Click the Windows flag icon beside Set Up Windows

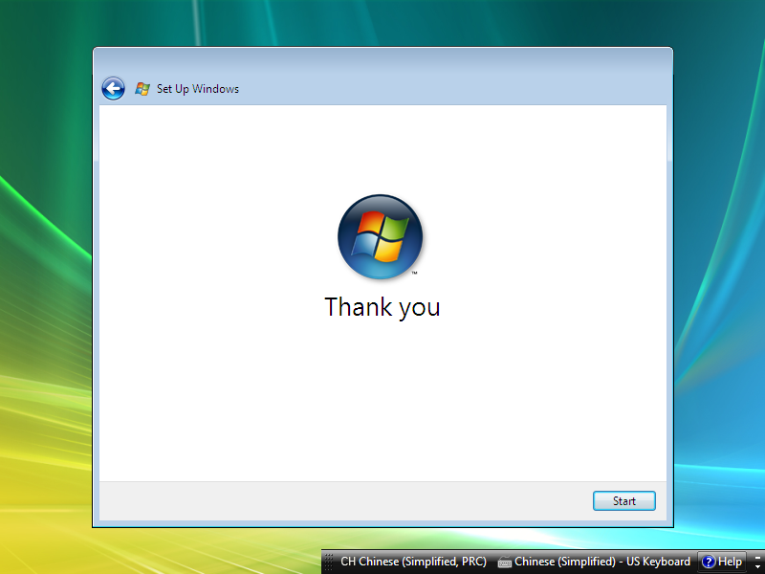(x=142, y=89)
